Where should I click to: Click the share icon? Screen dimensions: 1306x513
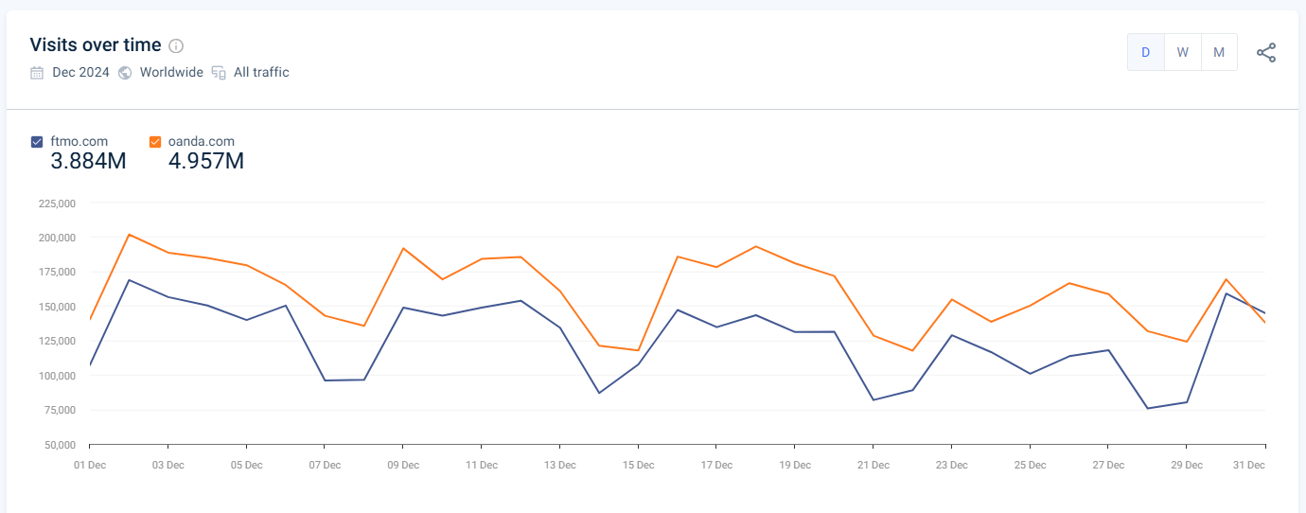point(1266,53)
